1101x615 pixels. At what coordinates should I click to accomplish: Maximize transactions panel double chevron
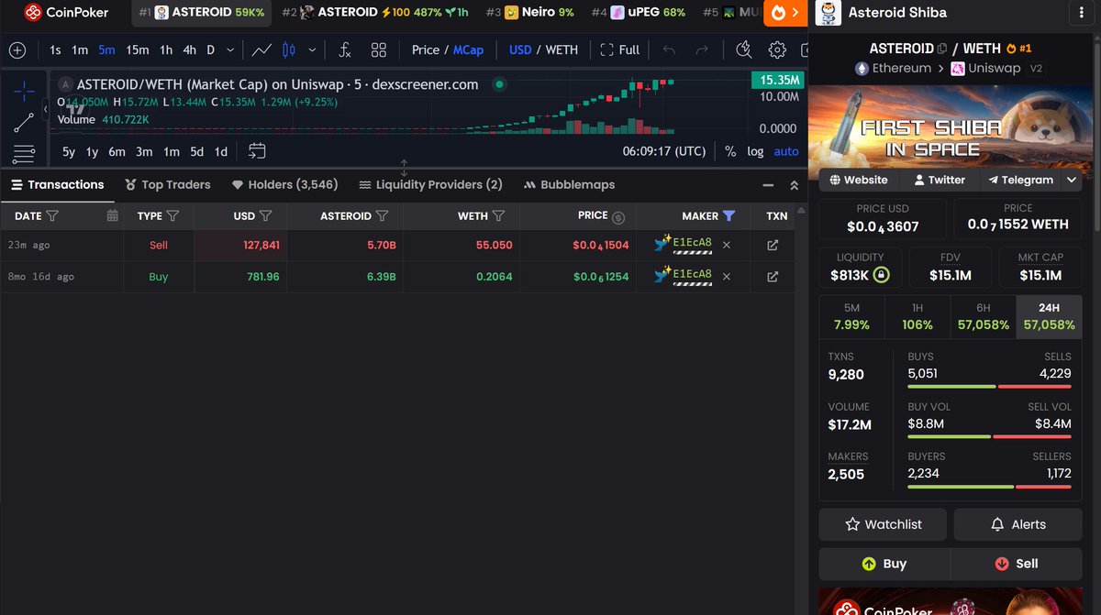[x=795, y=184]
